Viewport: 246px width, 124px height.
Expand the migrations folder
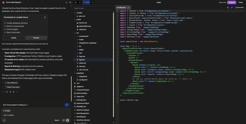click(82, 77)
